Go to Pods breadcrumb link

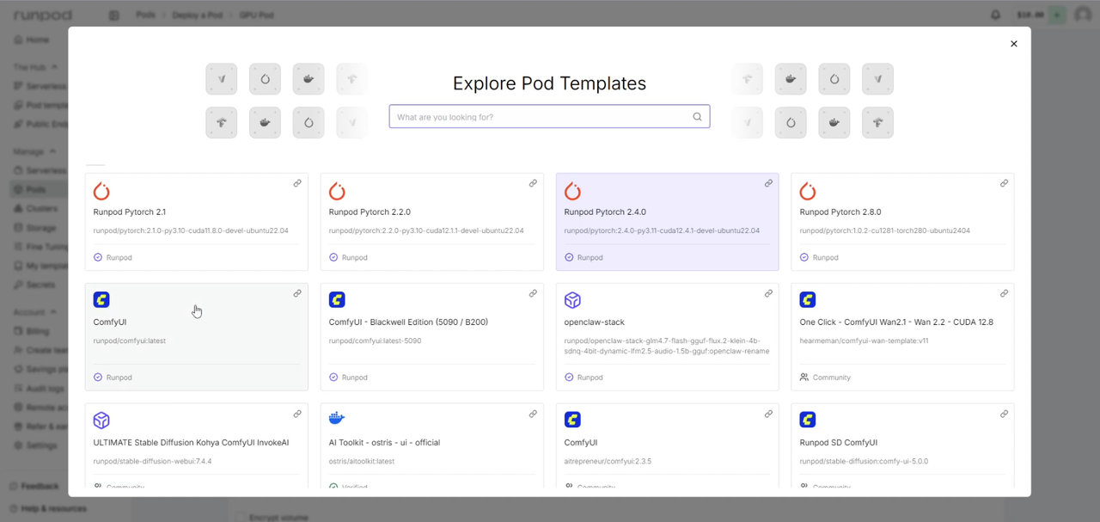145,15
